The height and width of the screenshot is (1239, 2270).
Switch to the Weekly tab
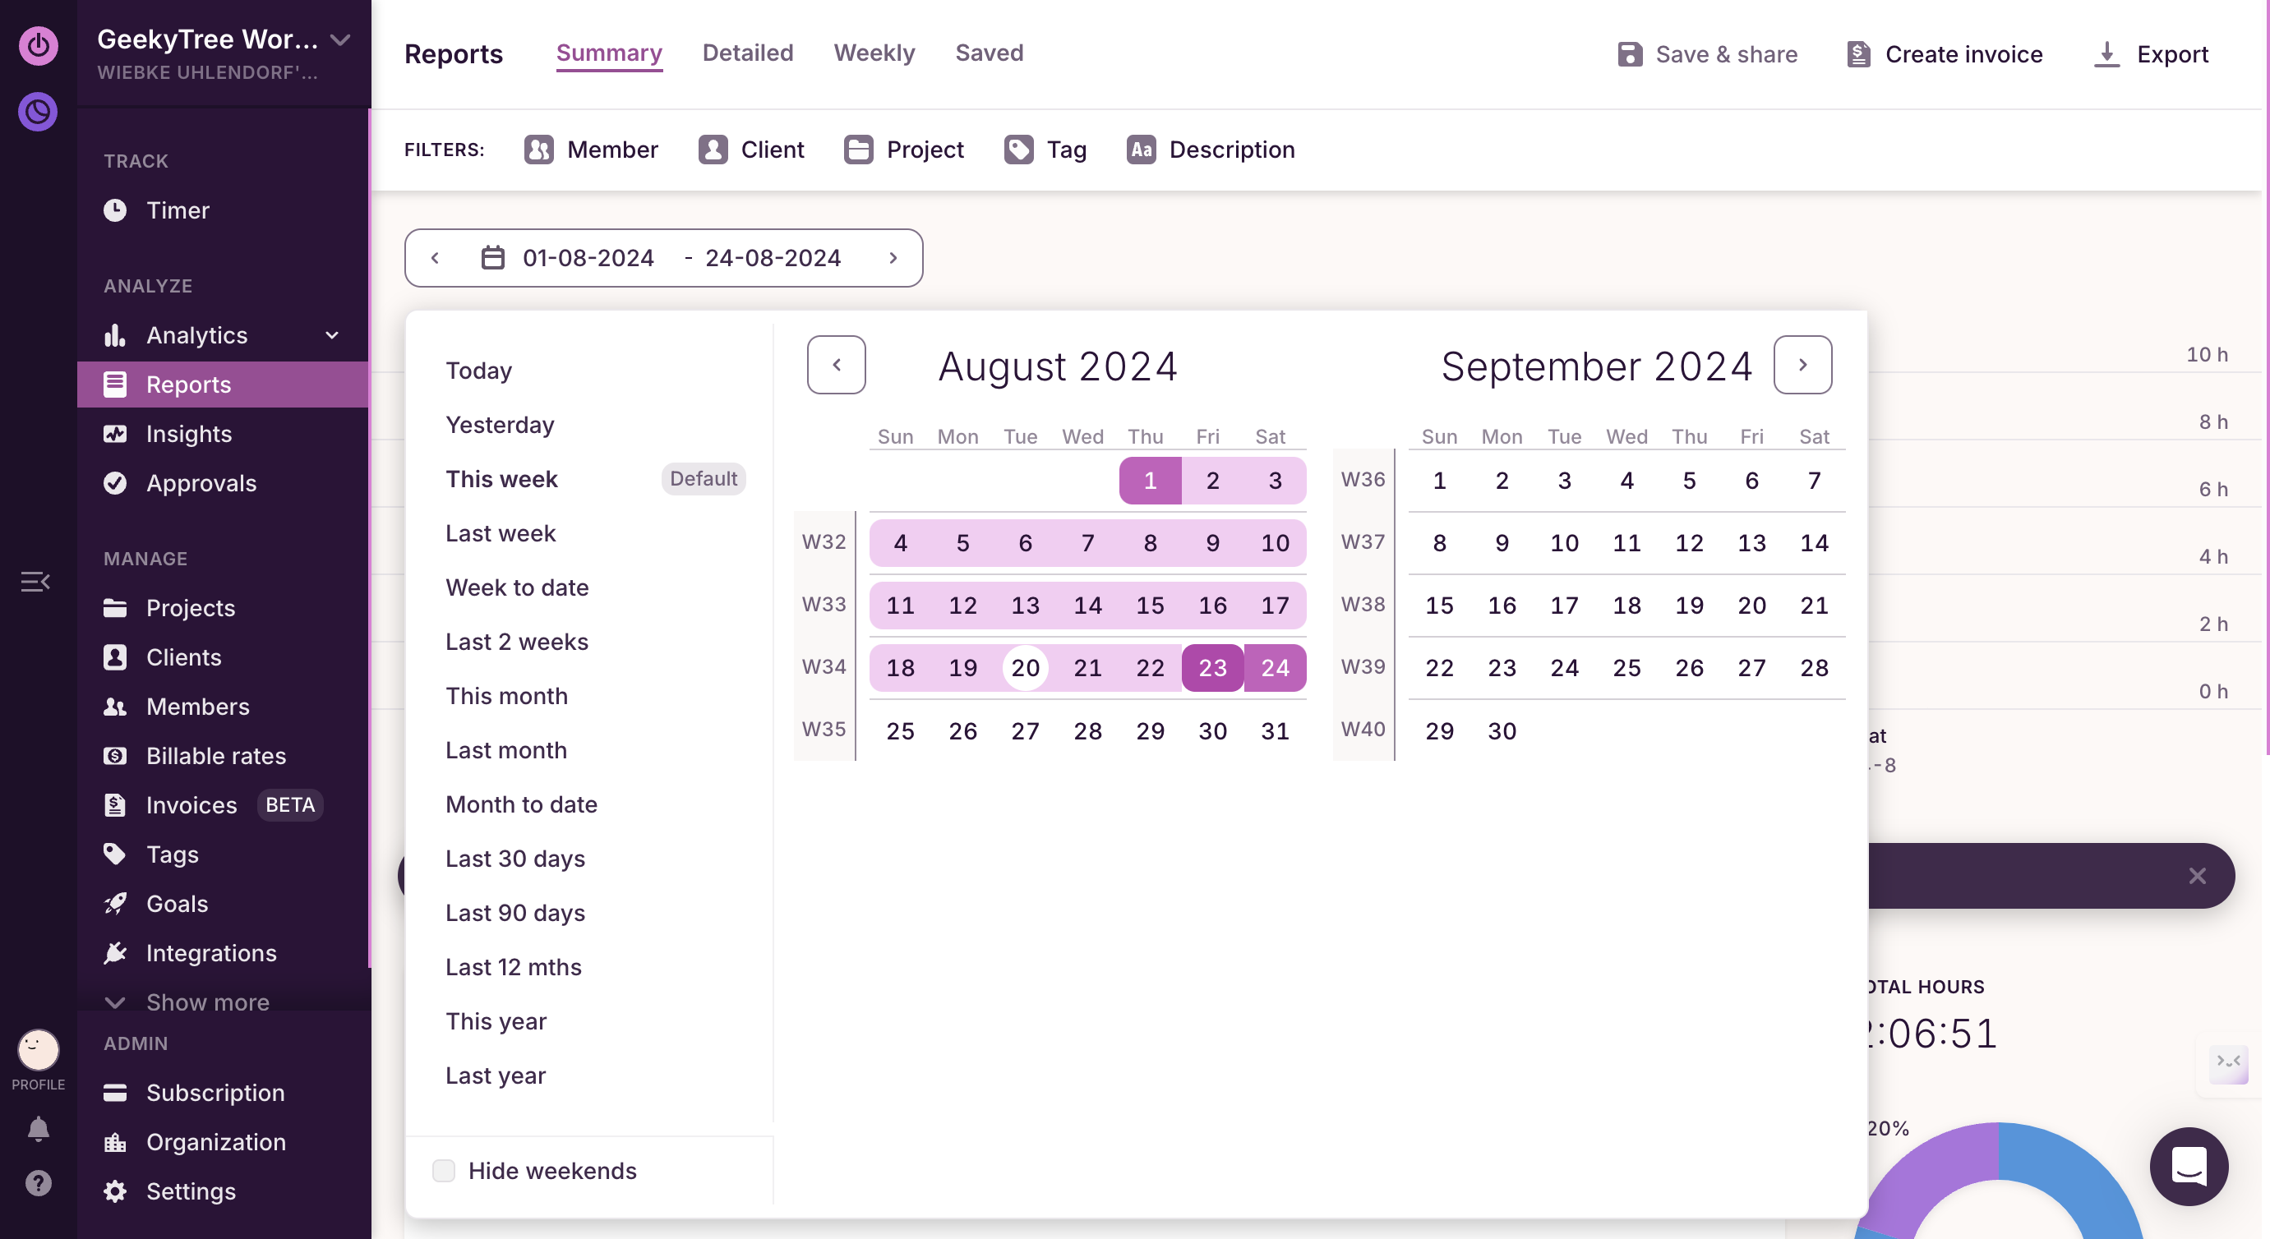tap(874, 53)
